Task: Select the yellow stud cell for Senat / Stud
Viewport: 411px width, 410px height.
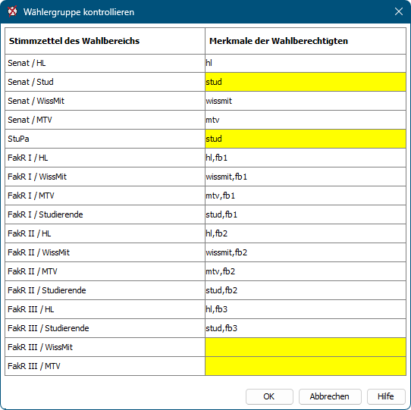Action: [306, 82]
